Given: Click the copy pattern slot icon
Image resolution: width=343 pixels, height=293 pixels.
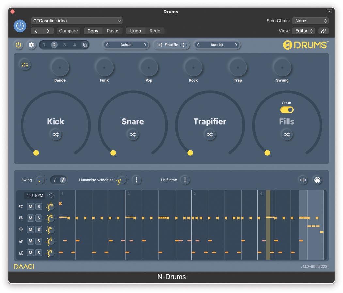Looking at the screenshot, I should [85, 45].
